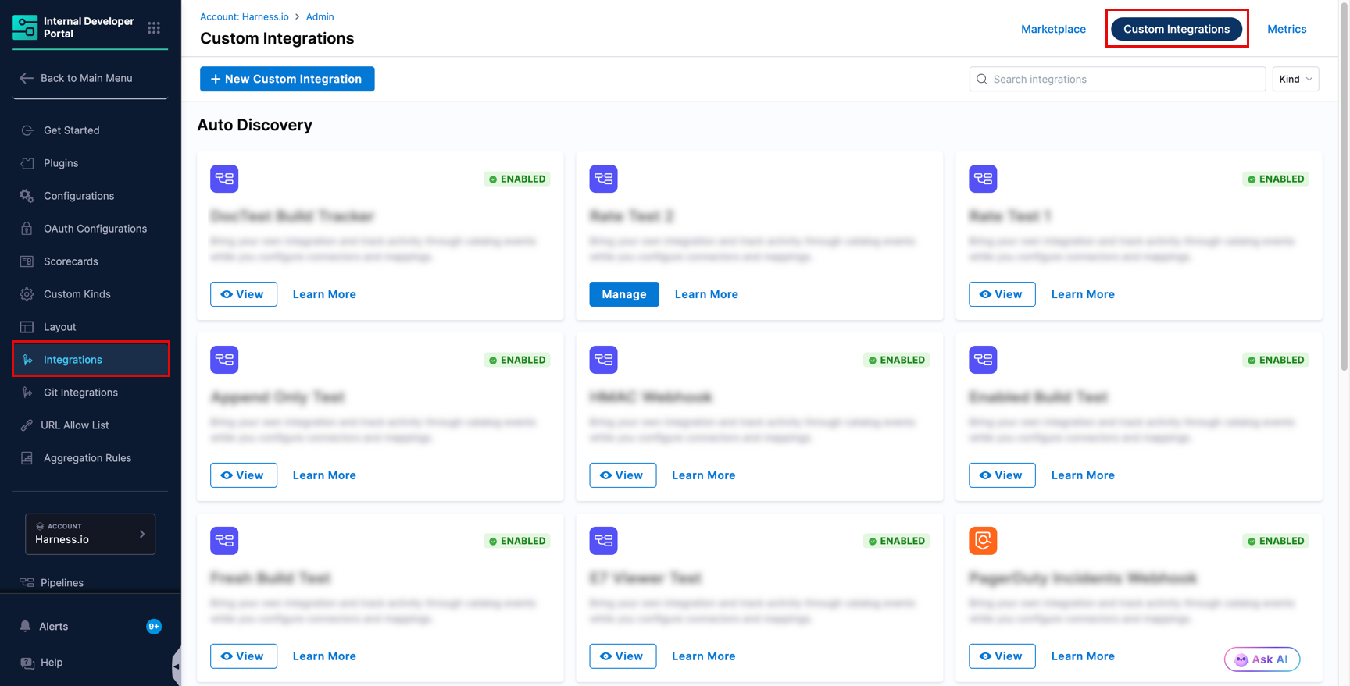1350x686 pixels.
Task: Open the module switcher grid icon
Action: pyautogui.click(x=154, y=28)
